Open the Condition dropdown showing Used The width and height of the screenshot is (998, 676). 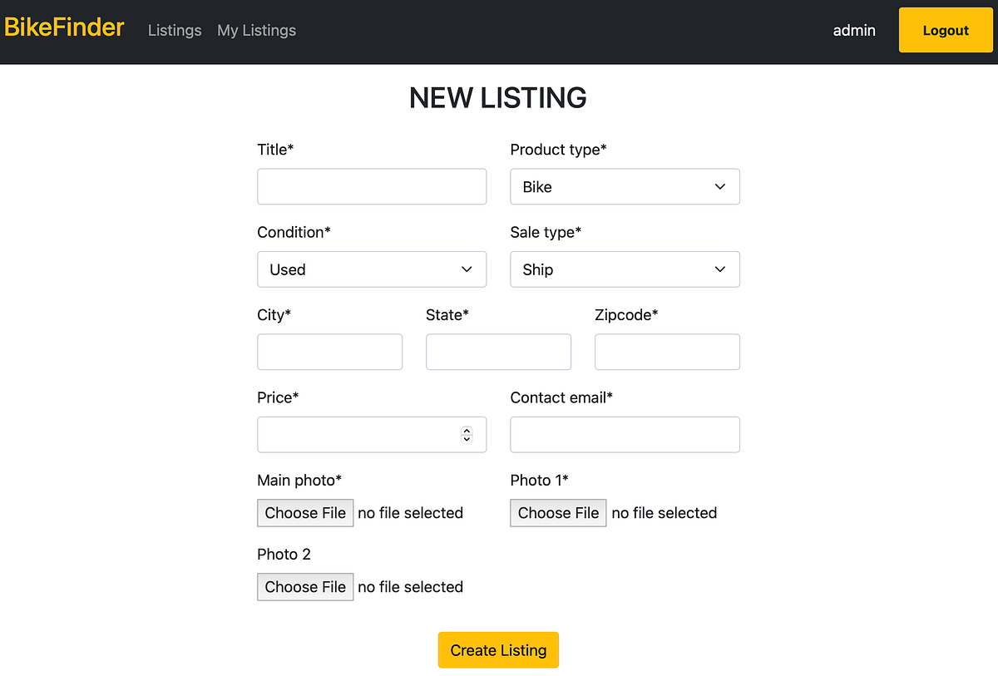372,269
